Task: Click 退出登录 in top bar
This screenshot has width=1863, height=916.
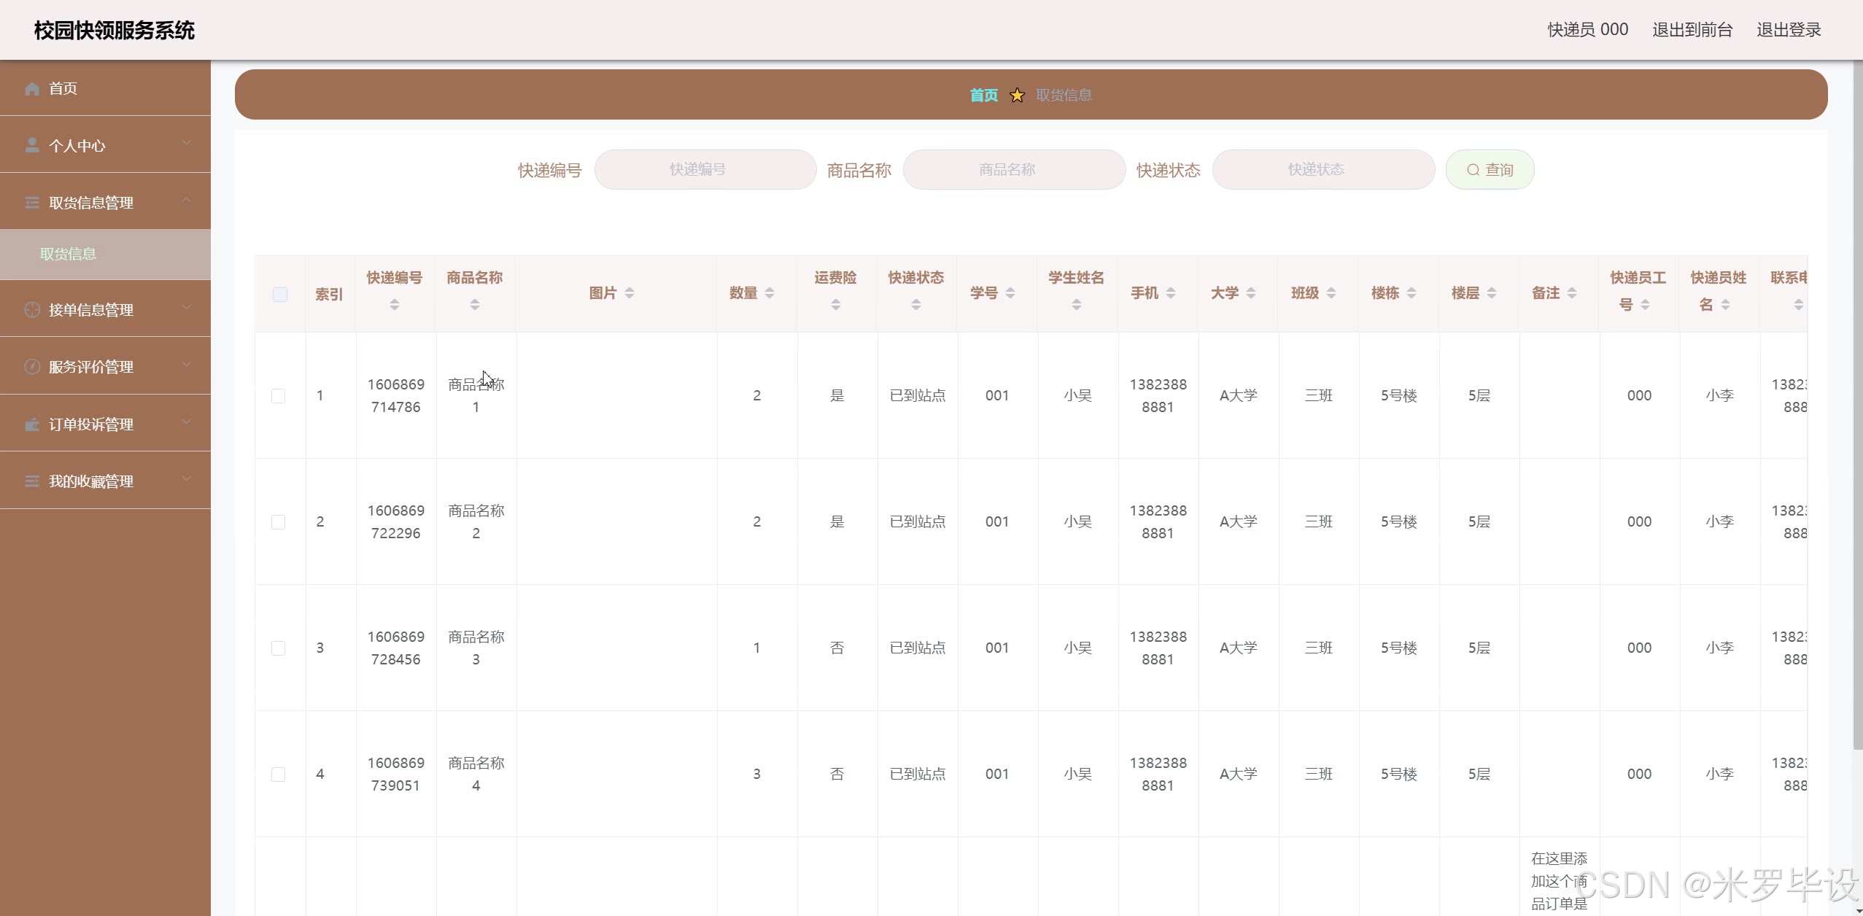Action: point(1789,30)
